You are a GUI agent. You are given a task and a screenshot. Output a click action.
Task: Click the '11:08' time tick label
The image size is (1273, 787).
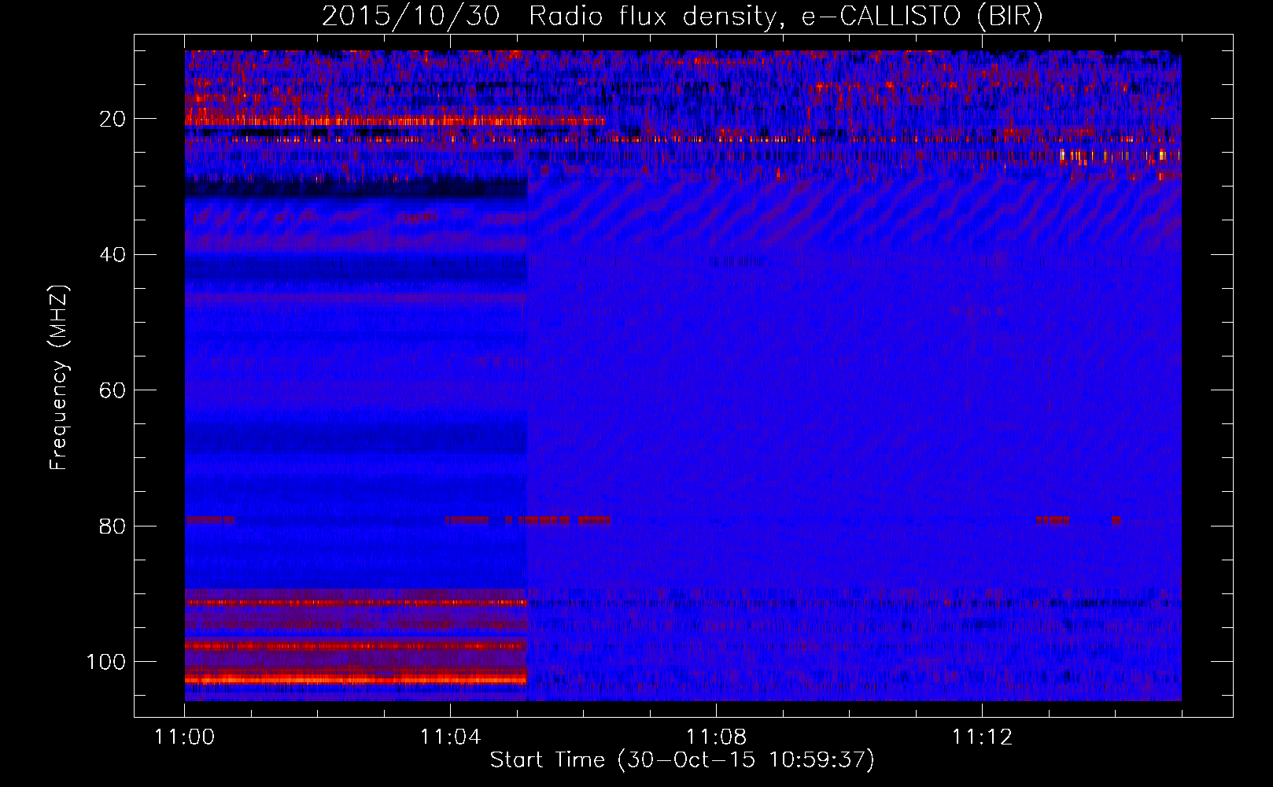coord(716,737)
